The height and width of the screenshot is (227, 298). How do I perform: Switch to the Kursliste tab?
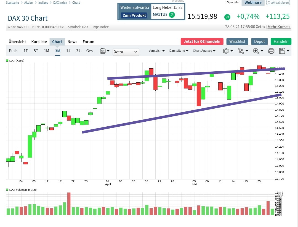(x=39, y=41)
